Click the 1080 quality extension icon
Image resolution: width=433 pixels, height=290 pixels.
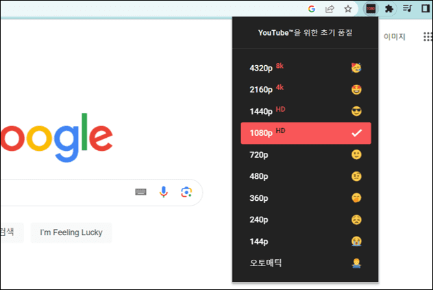point(371,9)
